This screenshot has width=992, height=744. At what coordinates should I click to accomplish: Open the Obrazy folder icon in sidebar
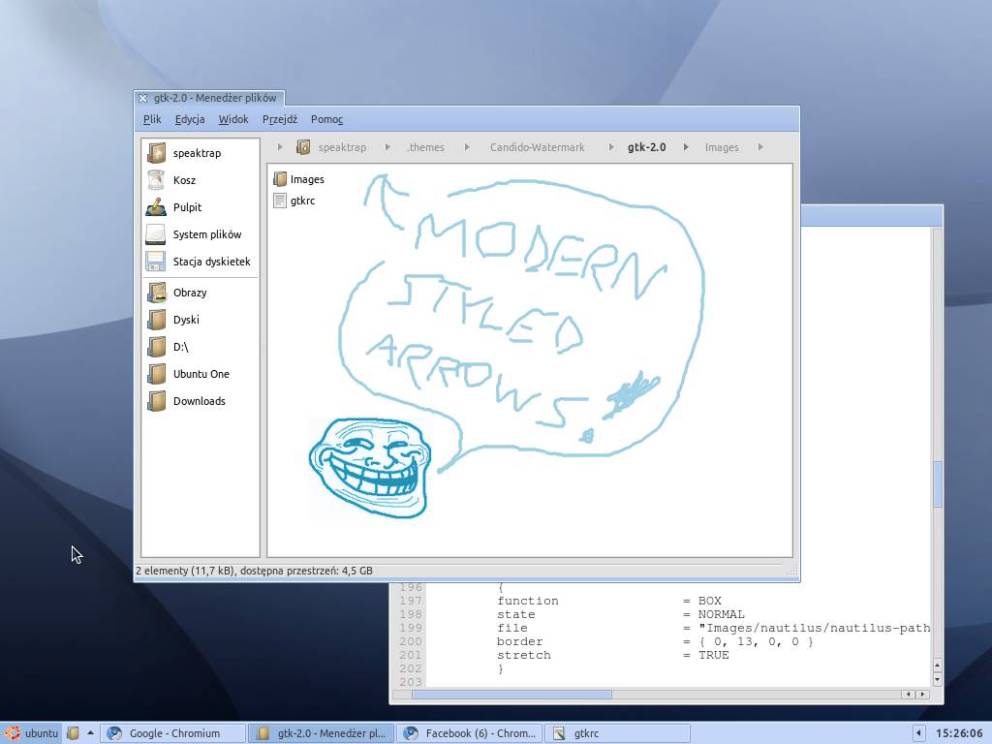pyautogui.click(x=156, y=293)
